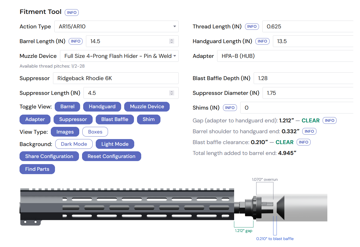The image size is (360, 247).
Task: Focus the Suppressor Diameter input
Action: pos(308,93)
